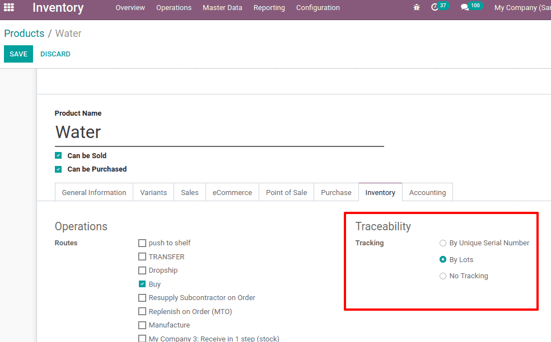Click the Routes field label
The image size is (551, 342).
[x=66, y=243]
